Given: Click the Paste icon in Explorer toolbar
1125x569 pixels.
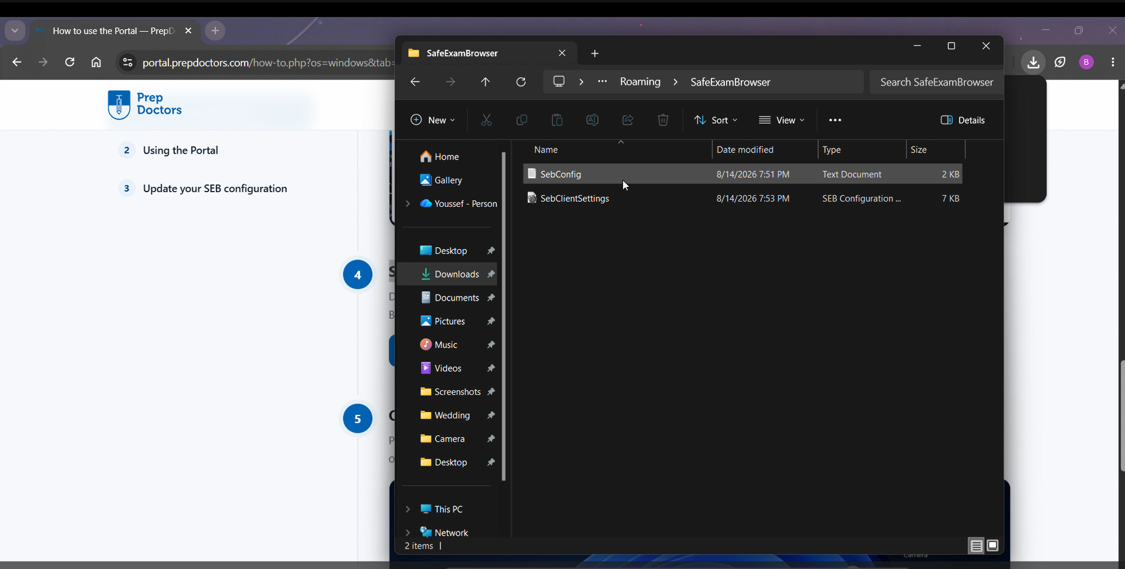Looking at the screenshot, I should 557,120.
